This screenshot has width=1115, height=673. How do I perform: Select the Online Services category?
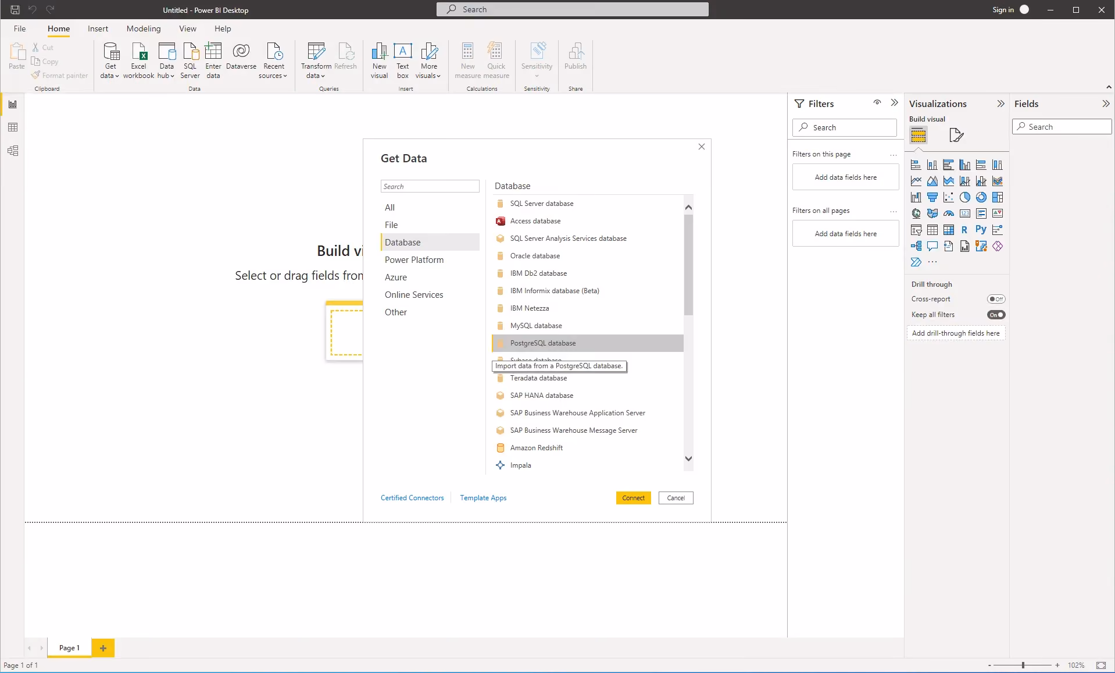click(x=430, y=295)
